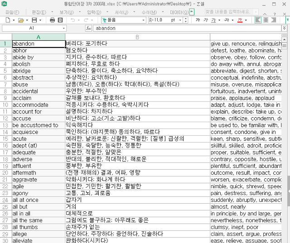The image size is (290, 243).
Task: Open the 서식(J) menu
Action: [121, 12]
